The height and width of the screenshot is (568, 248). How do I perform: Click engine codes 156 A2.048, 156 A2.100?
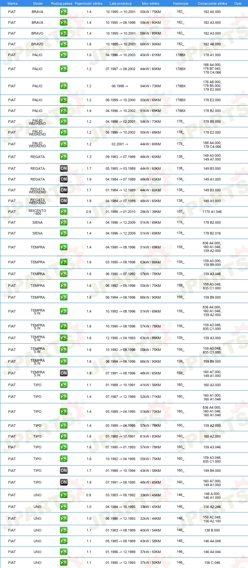tap(212, 519)
